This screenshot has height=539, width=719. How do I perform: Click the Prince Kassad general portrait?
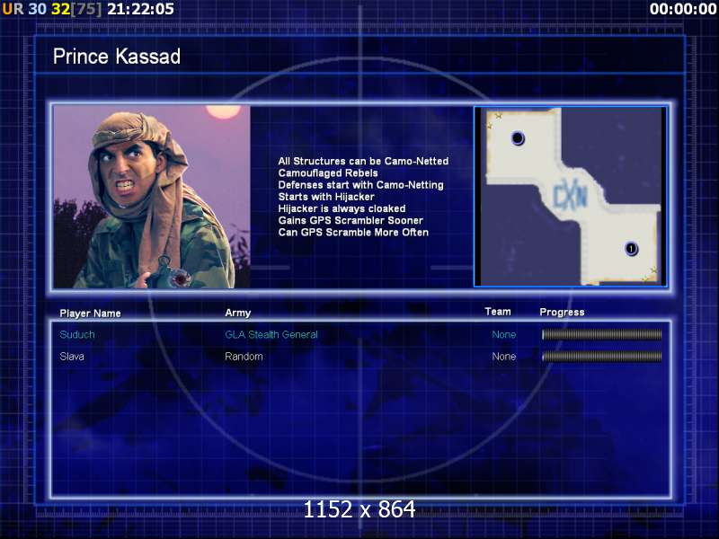pos(152,197)
